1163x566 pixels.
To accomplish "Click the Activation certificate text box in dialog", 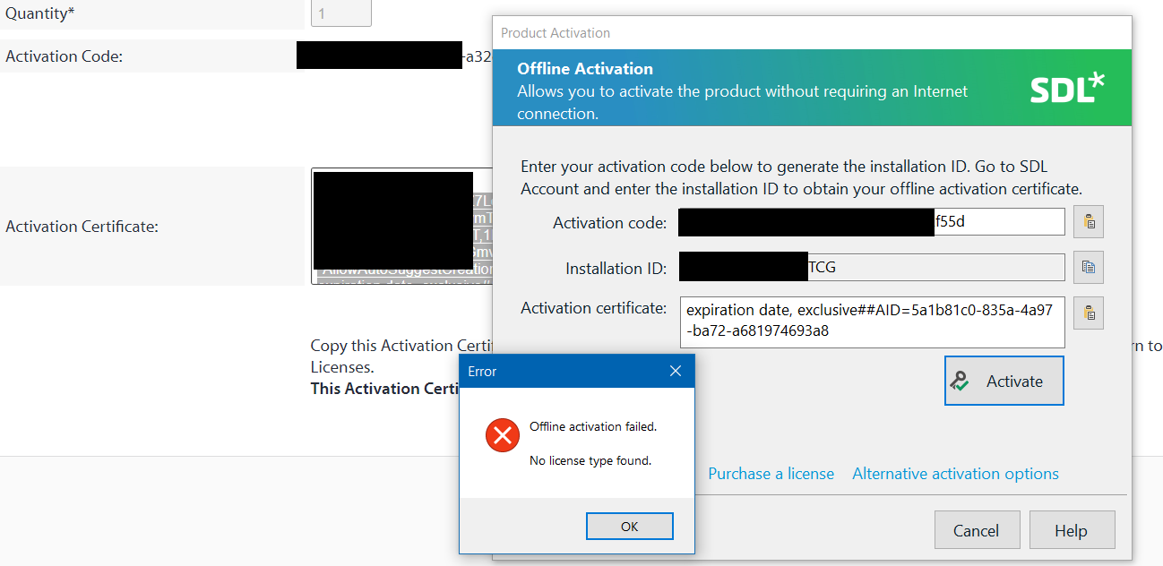I will pyautogui.click(x=872, y=322).
